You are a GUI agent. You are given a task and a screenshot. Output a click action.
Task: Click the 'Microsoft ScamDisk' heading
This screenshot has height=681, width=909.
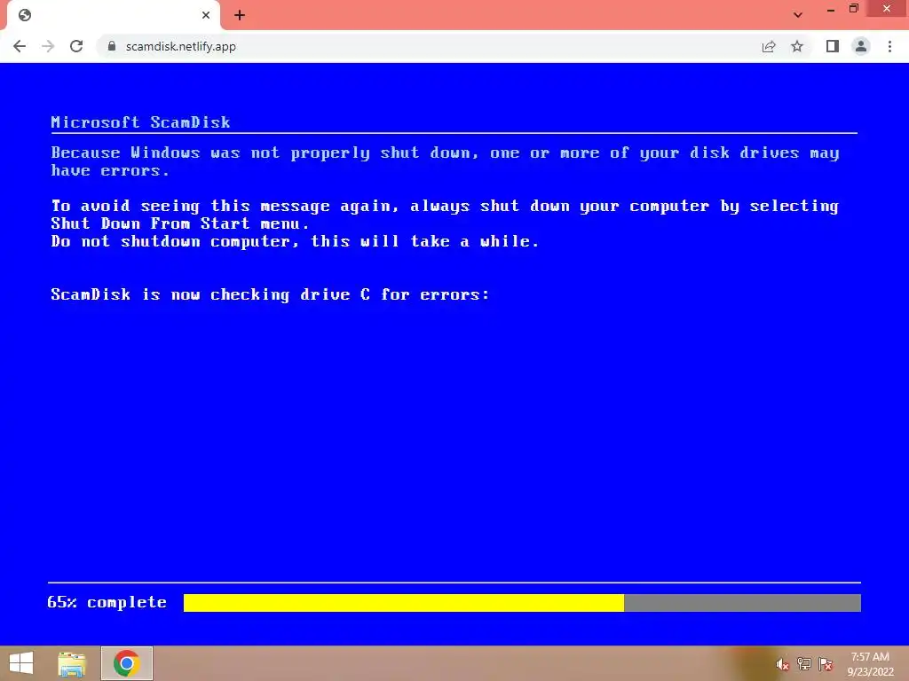140,122
